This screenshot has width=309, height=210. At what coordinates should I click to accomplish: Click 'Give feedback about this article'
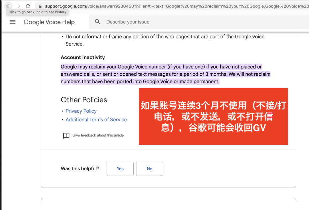pyautogui.click(x=98, y=136)
